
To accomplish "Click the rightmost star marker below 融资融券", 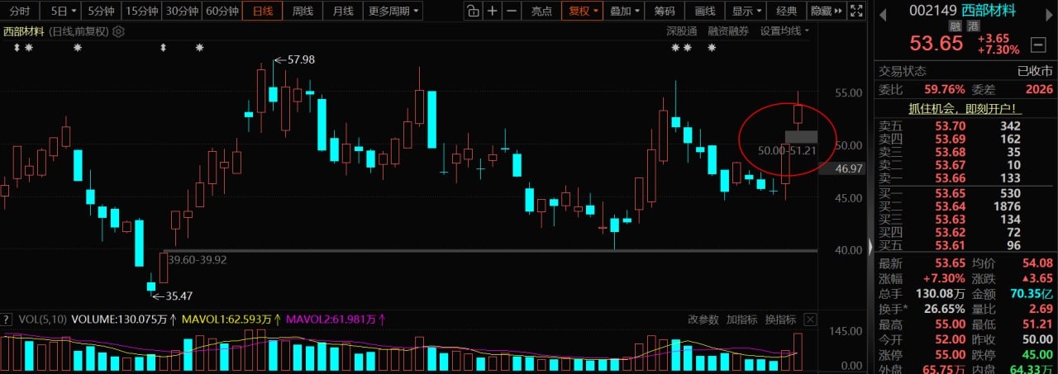I will click(x=712, y=48).
